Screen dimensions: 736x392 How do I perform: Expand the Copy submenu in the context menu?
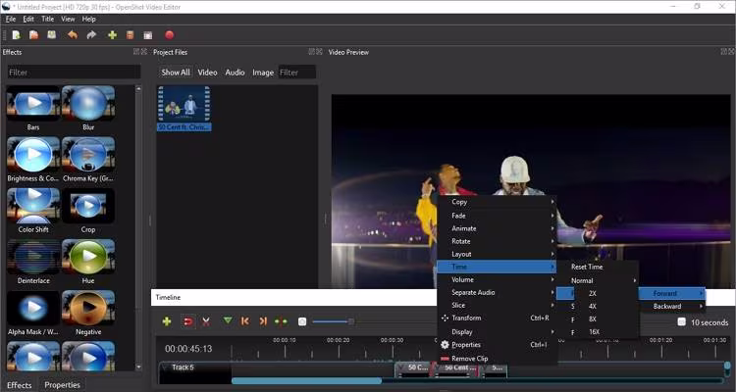click(497, 202)
